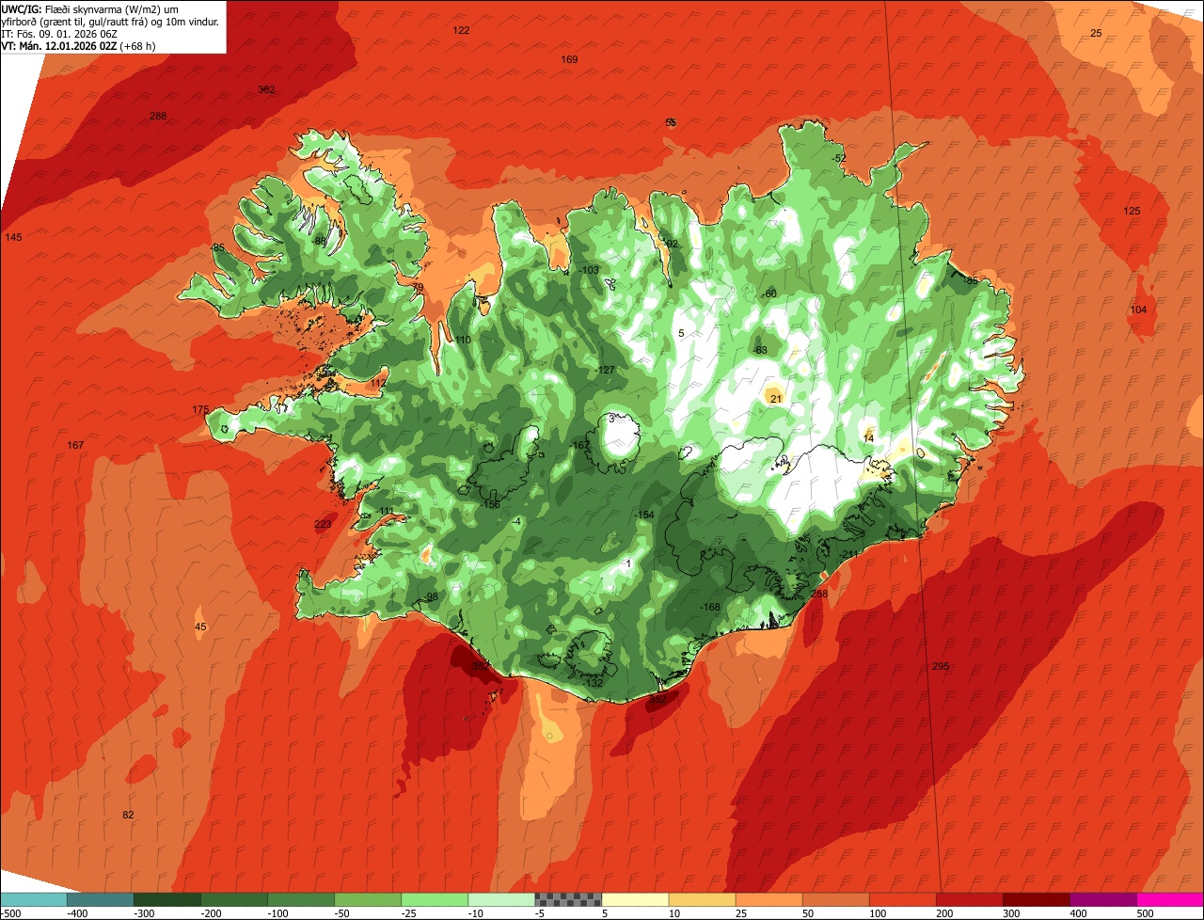Select the dark green -300 to -200 swatch

166,899
